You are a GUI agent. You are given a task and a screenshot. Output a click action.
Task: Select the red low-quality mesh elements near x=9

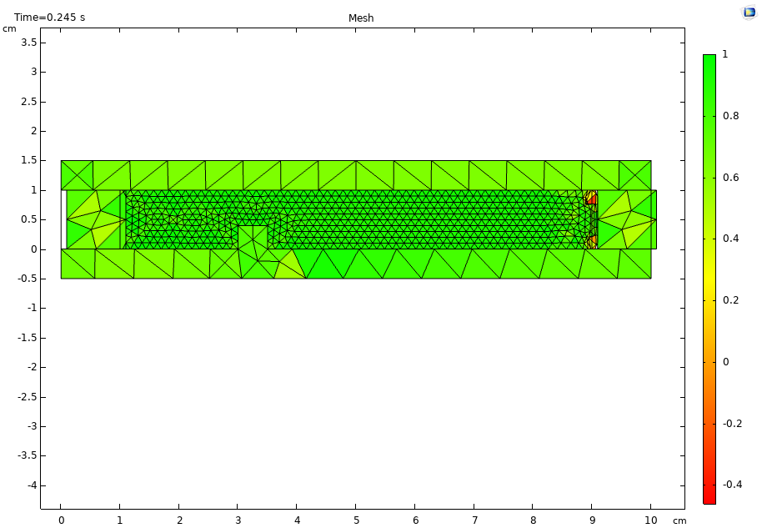pos(591,199)
